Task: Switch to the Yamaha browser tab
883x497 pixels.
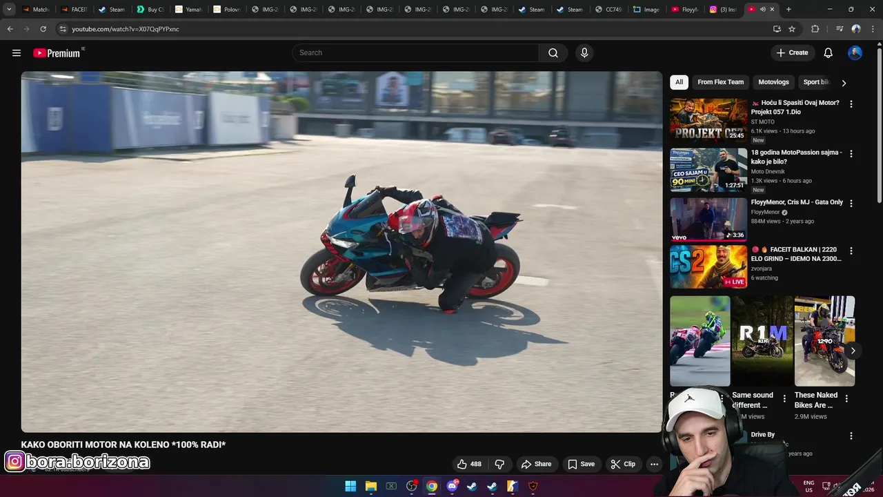Action: pyautogui.click(x=188, y=9)
